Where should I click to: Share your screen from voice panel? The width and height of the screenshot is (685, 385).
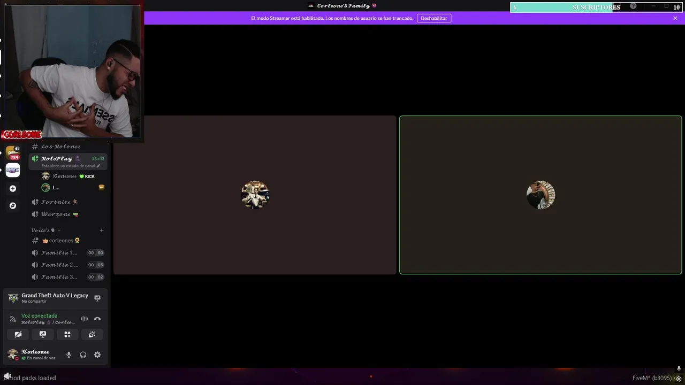43,334
